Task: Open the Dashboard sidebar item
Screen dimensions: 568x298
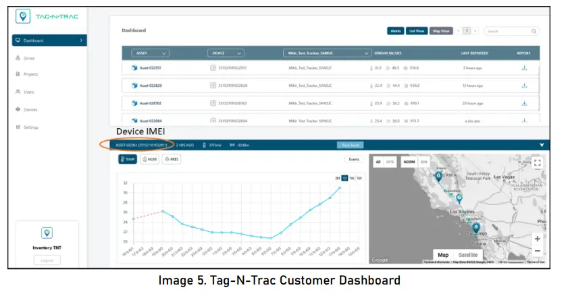Action: click(x=49, y=40)
